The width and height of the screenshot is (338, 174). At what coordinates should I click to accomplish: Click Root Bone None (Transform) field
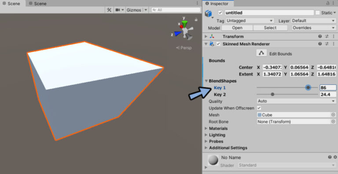(294, 122)
